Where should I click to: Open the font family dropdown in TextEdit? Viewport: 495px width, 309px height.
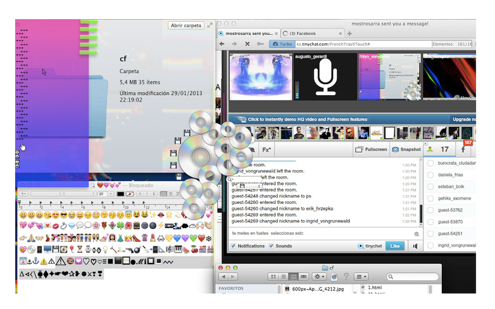46,194
